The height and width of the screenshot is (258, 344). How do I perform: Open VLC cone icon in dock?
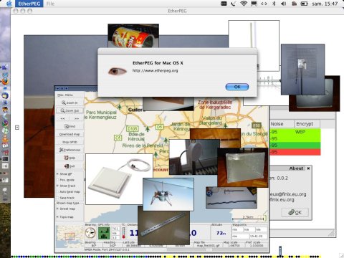coord(5,138)
